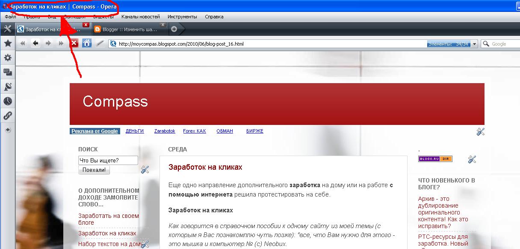520x249 pixels.
Task: Open the Forex КАК ad link
Action: 195,131
